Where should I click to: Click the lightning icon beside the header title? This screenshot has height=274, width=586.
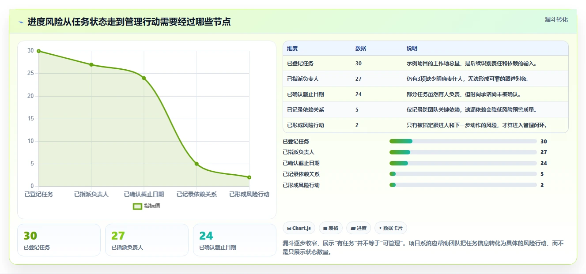pos(21,22)
